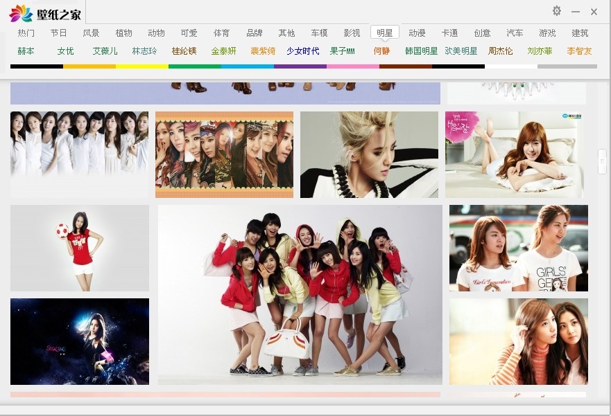Close the wallpaper app window
The height and width of the screenshot is (416, 611).
pyautogui.click(x=594, y=12)
